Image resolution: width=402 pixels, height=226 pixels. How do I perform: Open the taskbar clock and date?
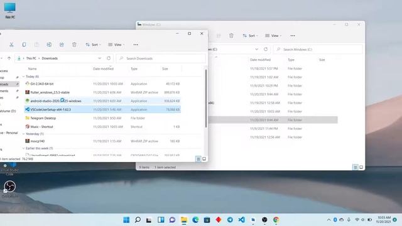[x=384, y=220]
